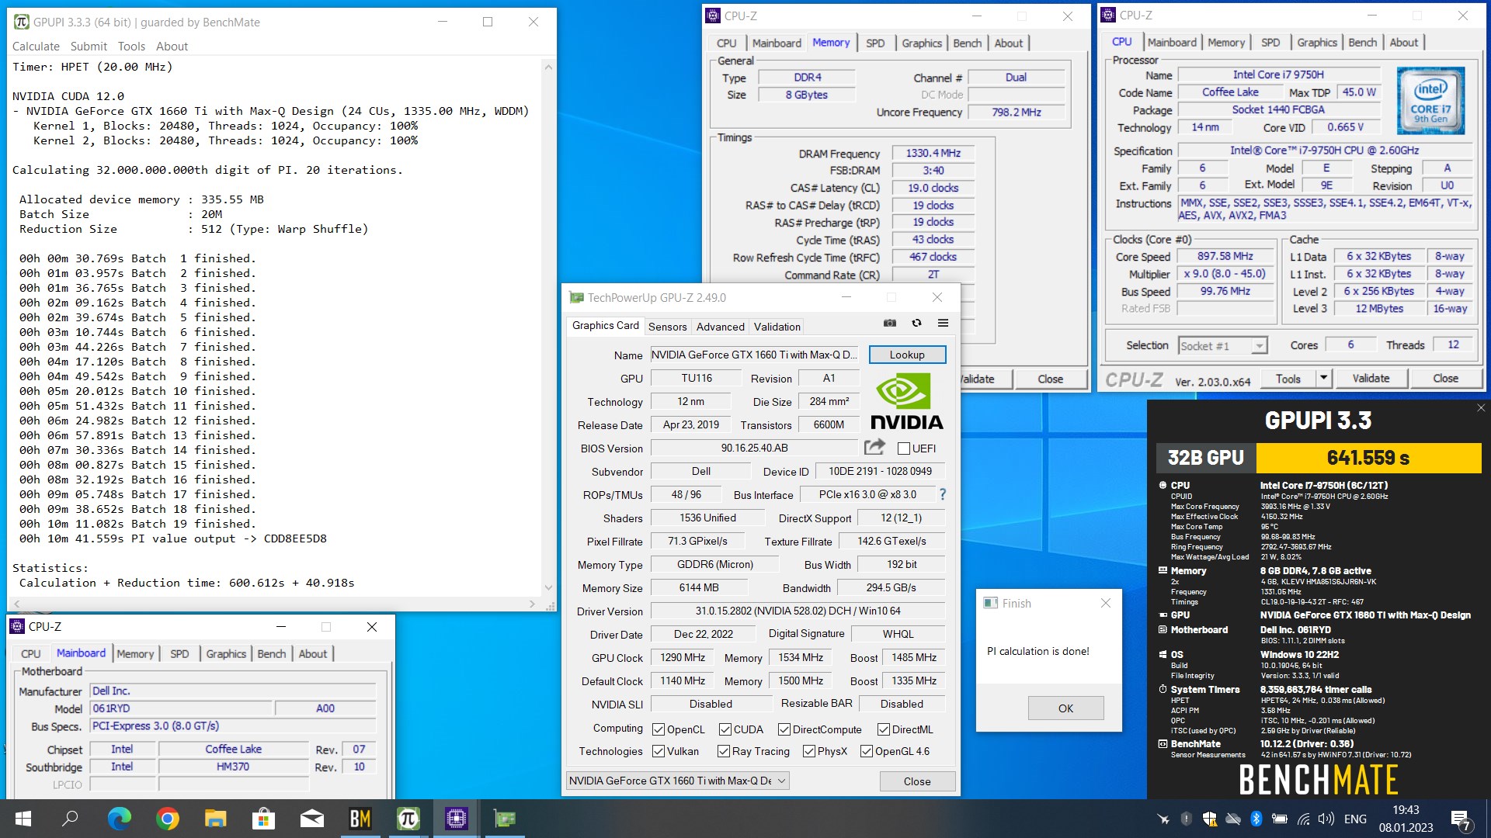The width and height of the screenshot is (1491, 838).
Task: Open the GPU-Z hamburger menu
Action: pos(943,323)
